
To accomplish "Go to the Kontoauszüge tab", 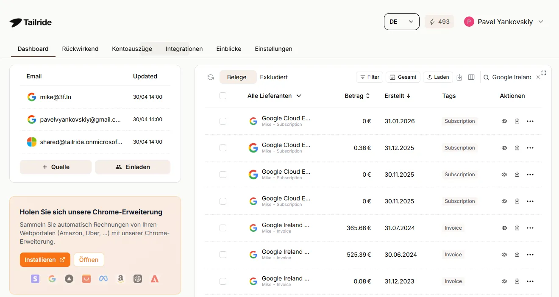I will 132,49.
